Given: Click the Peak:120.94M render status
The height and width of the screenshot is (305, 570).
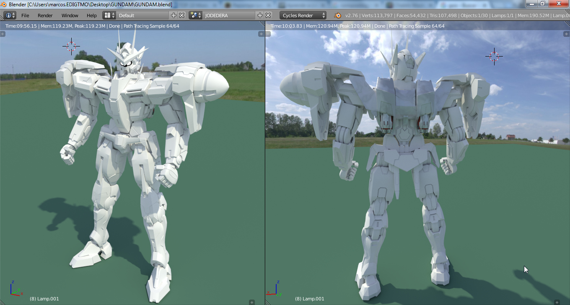Looking at the screenshot, I should [354, 26].
